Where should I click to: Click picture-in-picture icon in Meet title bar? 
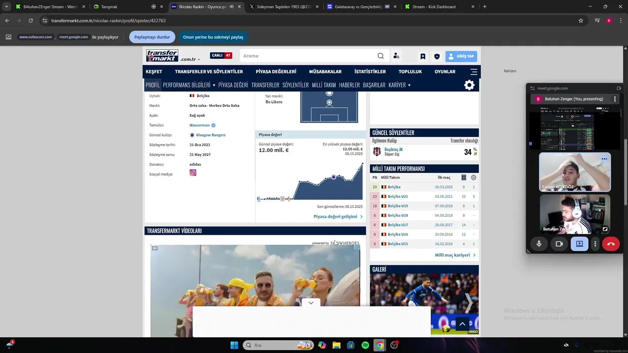(619, 88)
